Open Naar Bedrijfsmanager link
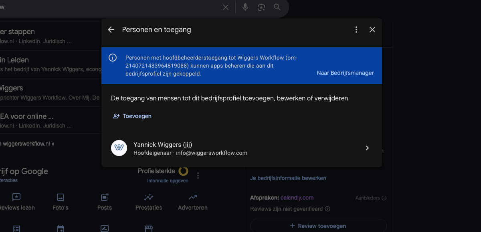 (345, 73)
